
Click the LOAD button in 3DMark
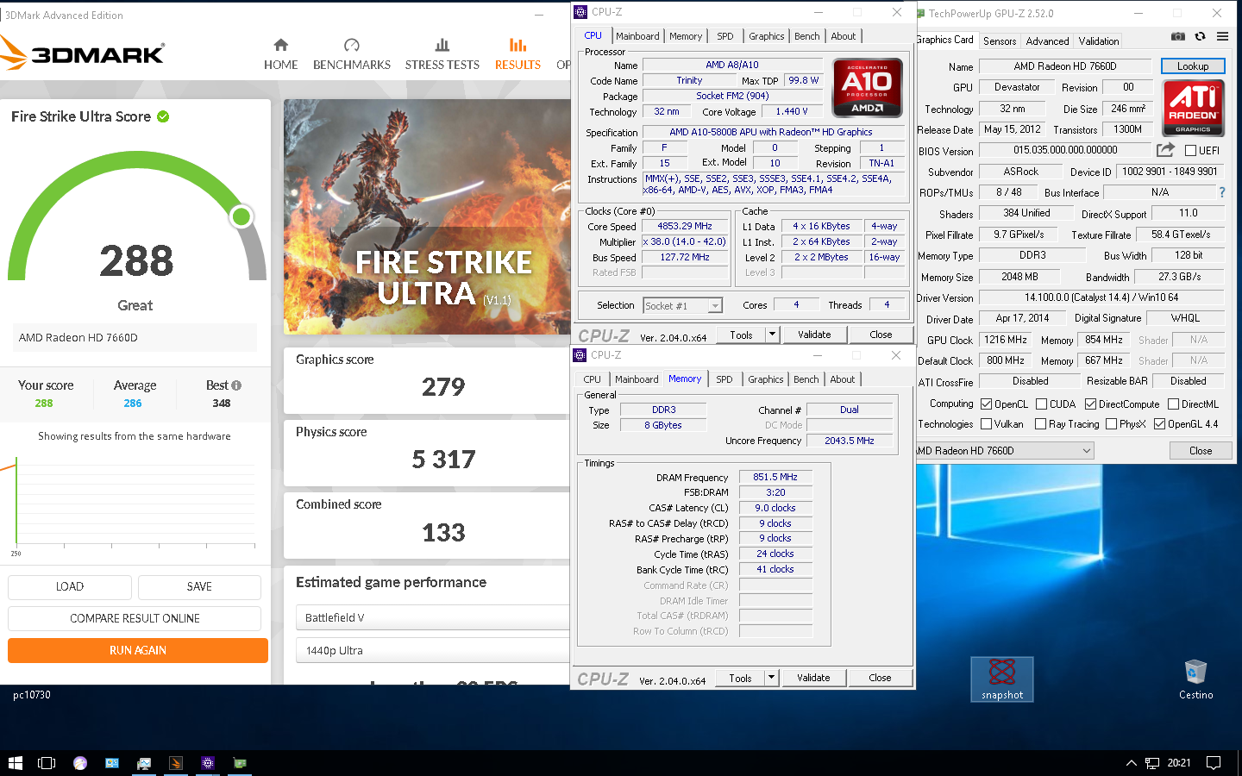pyautogui.click(x=70, y=586)
